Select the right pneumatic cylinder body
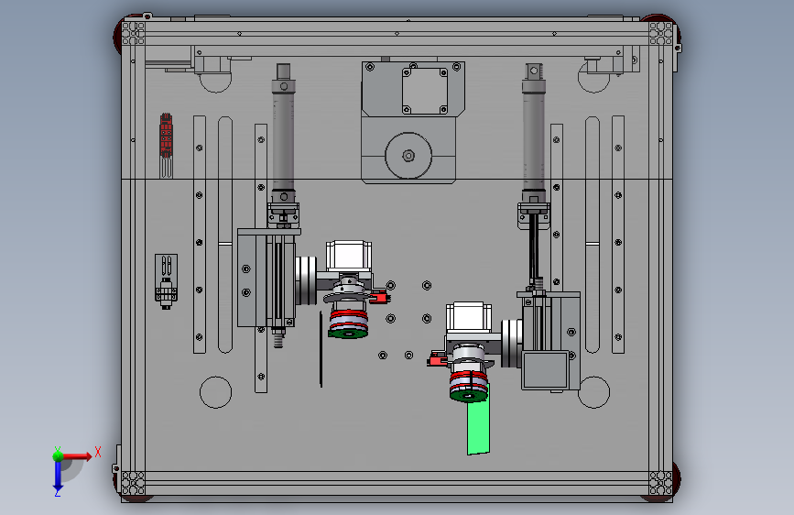 pos(534,140)
